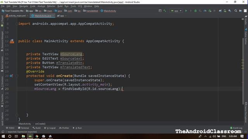This screenshot has width=248, height=139.
Task: Toggle tool window bars icon at bottom-left corner
Action: [x=3, y=132]
